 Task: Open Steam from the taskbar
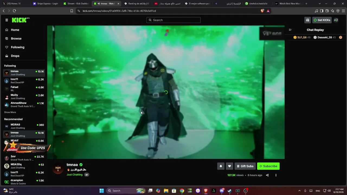pos(230,191)
